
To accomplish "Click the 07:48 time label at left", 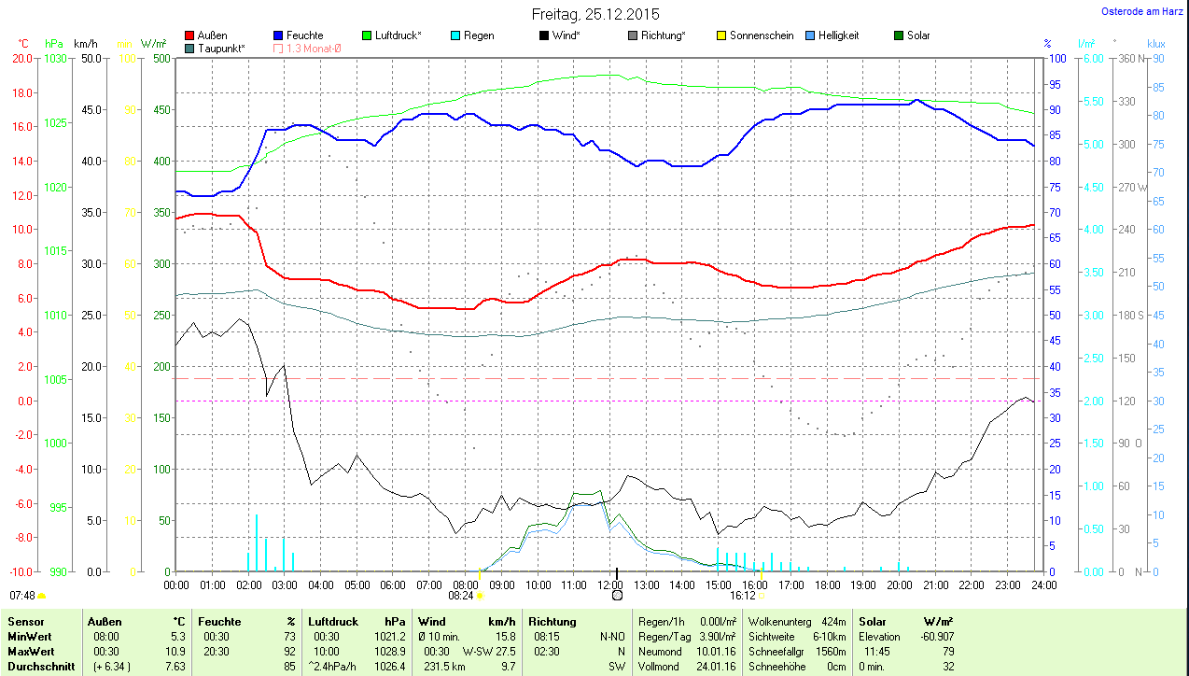I will [22, 595].
